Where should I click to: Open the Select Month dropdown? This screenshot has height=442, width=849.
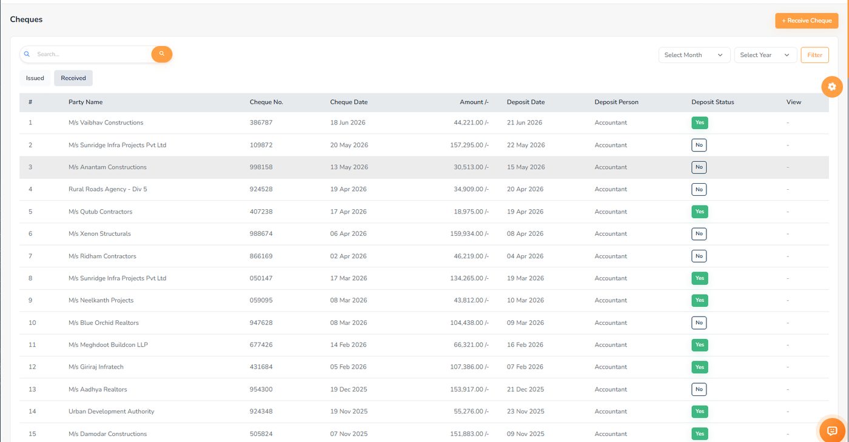pyautogui.click(x=694, y=55)
